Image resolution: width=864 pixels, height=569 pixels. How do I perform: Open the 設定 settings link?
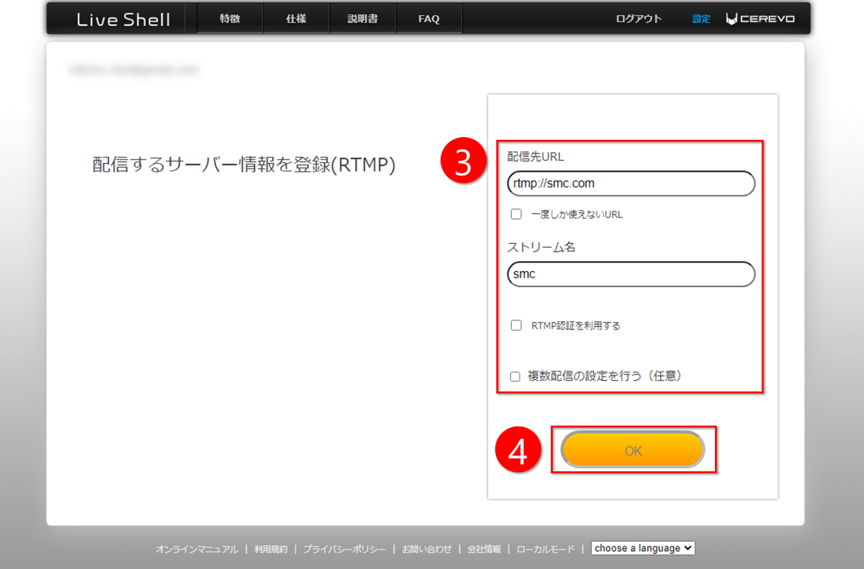click(x=701, y=19)
